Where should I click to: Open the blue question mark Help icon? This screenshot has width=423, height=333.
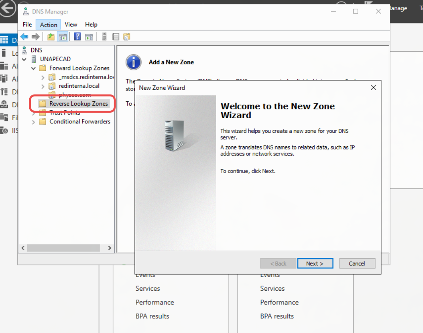77,36
